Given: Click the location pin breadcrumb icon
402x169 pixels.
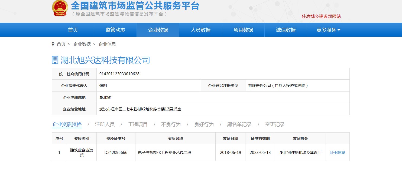Looking at the screenshot, I should point(53,44).
